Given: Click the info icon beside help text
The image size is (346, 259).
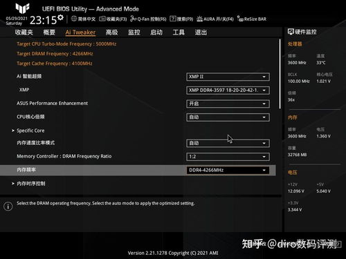Looking at the screenshot, I should point(8,207).
